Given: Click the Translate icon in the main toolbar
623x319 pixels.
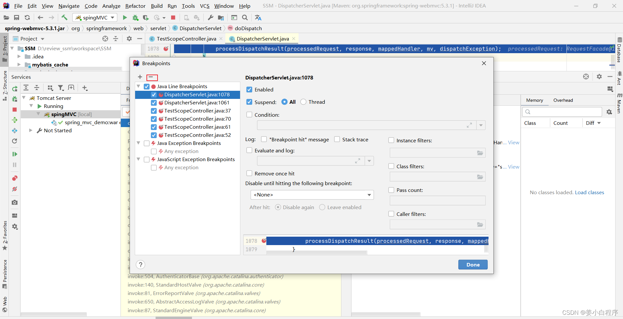Looking at the screenshot, I should coord(258,18).
